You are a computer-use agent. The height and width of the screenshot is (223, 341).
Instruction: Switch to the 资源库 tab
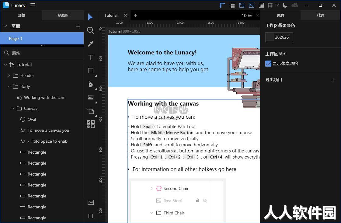63,15
